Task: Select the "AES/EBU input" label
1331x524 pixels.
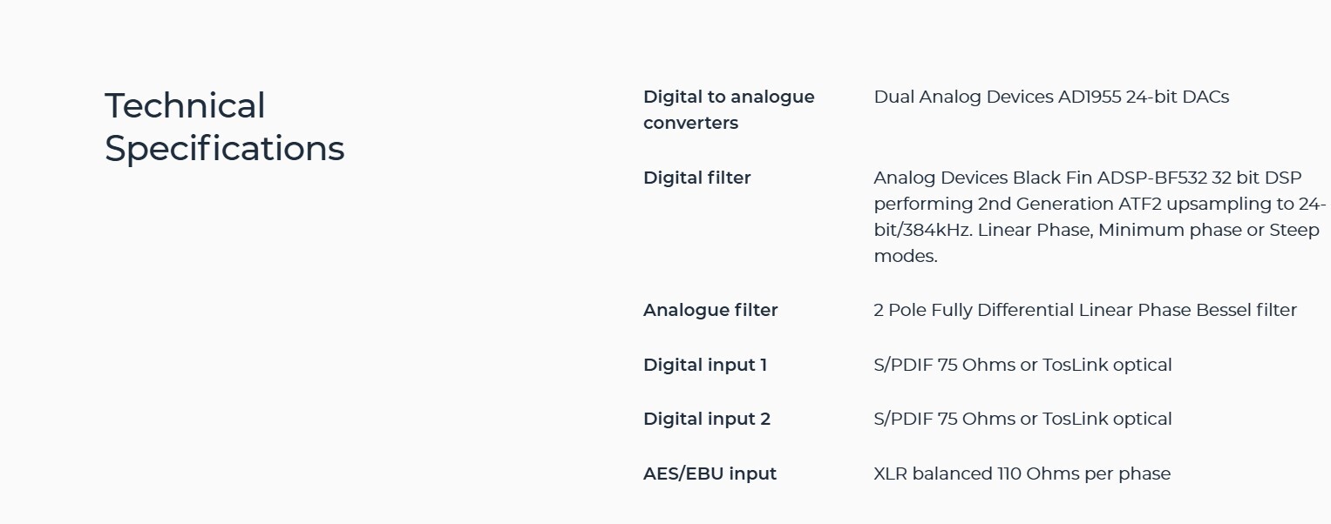Action: pos(710,474)
